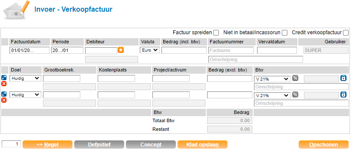This screenshot has width=353, height=156.
Task: Click the blue add-line icon on first row
Action: pyautogui.click(x=4, y=78)
